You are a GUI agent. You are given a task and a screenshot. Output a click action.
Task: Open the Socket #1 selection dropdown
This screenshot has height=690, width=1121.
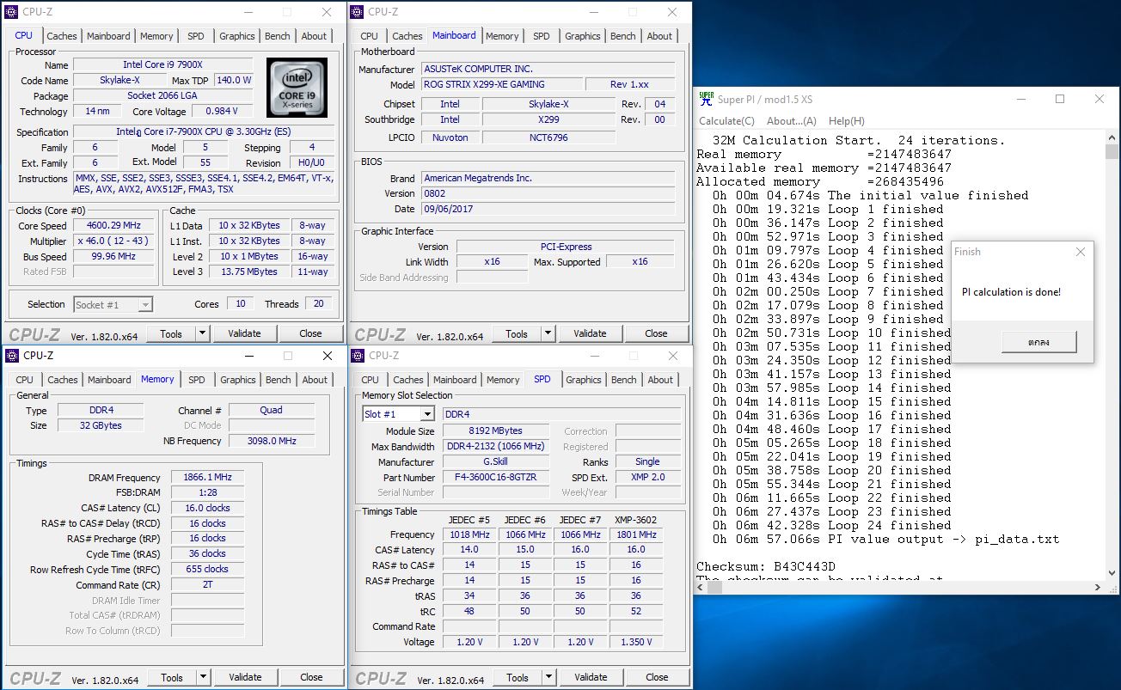pyautogui.click(x=145, y=304)
